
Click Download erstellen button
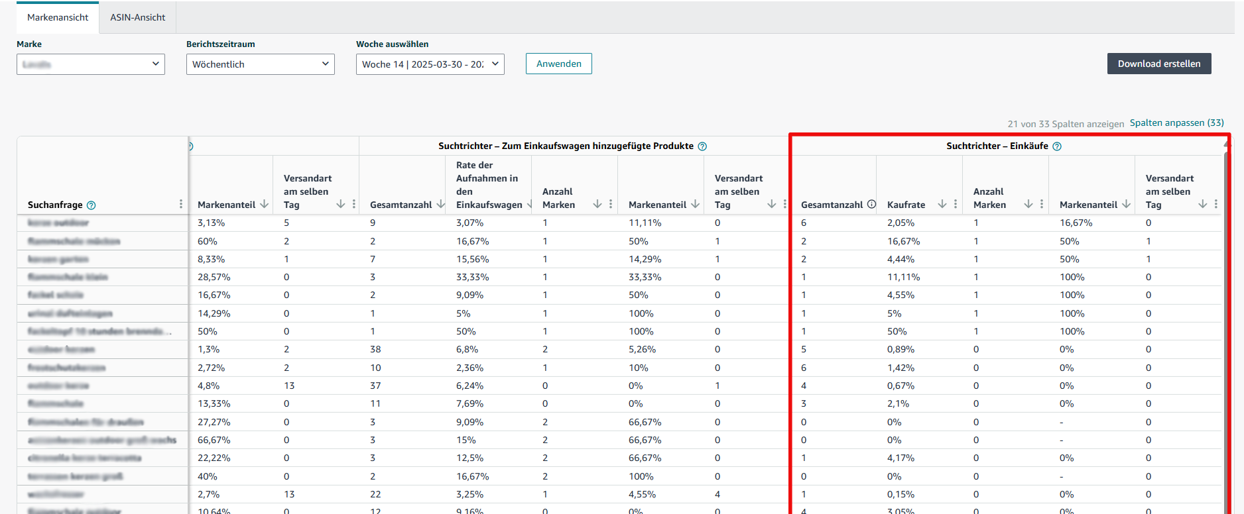1159,64
